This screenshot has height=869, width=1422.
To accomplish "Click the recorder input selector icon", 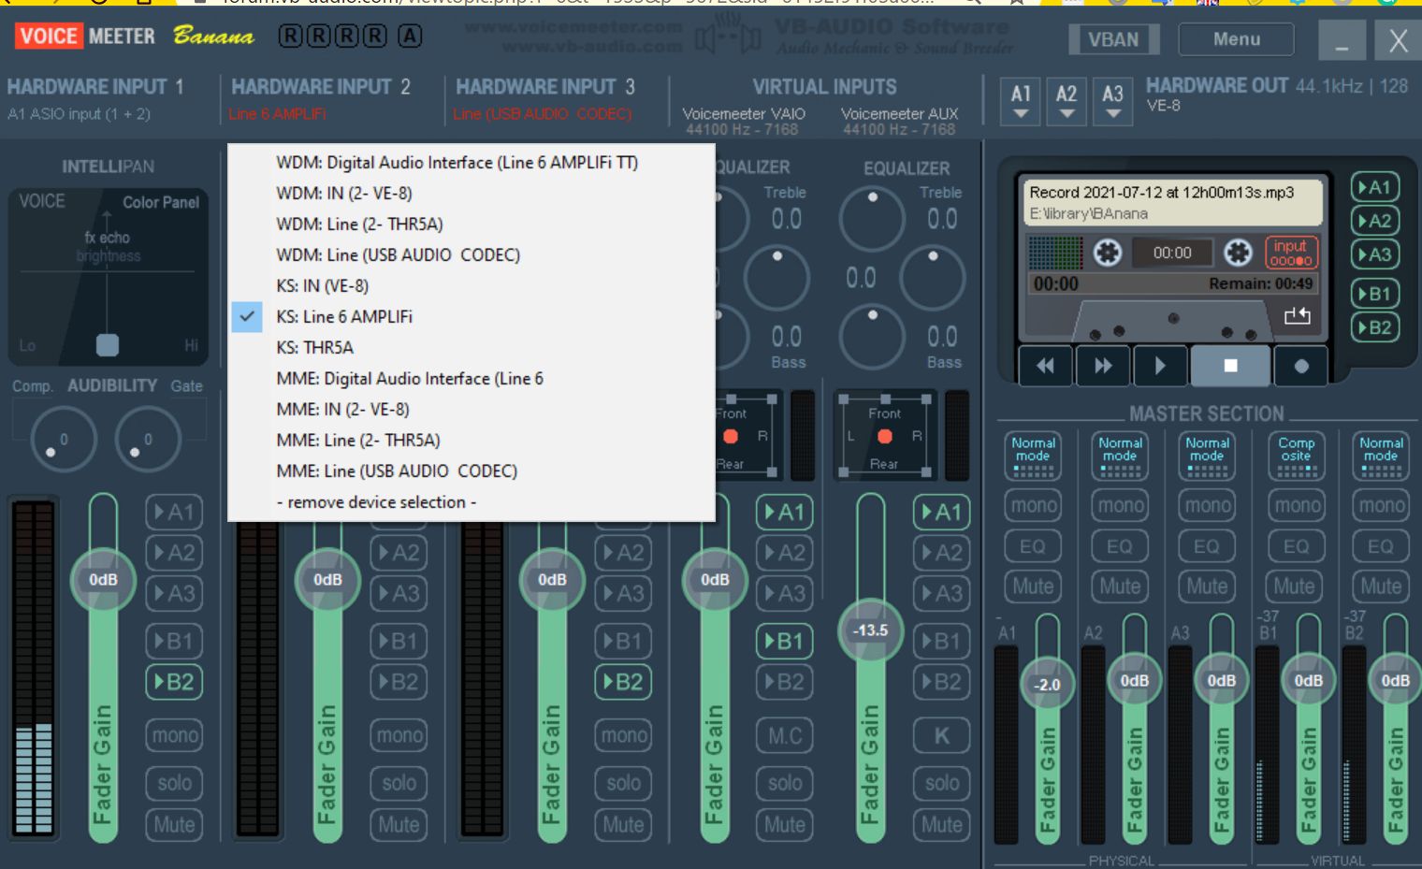I will tap(1291, 253).
